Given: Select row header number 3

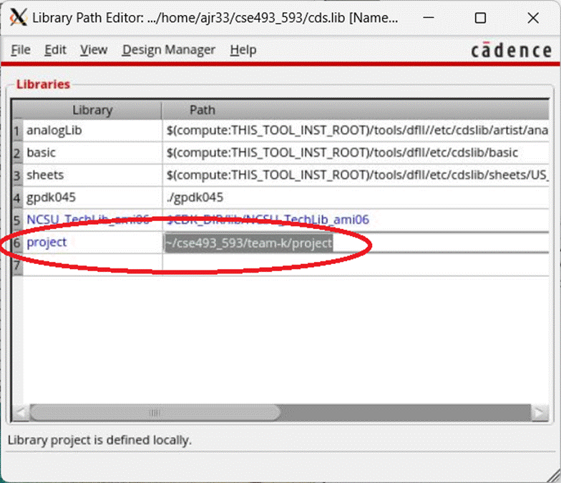Looking at the screenshot, I should click(x=17, y=175).
